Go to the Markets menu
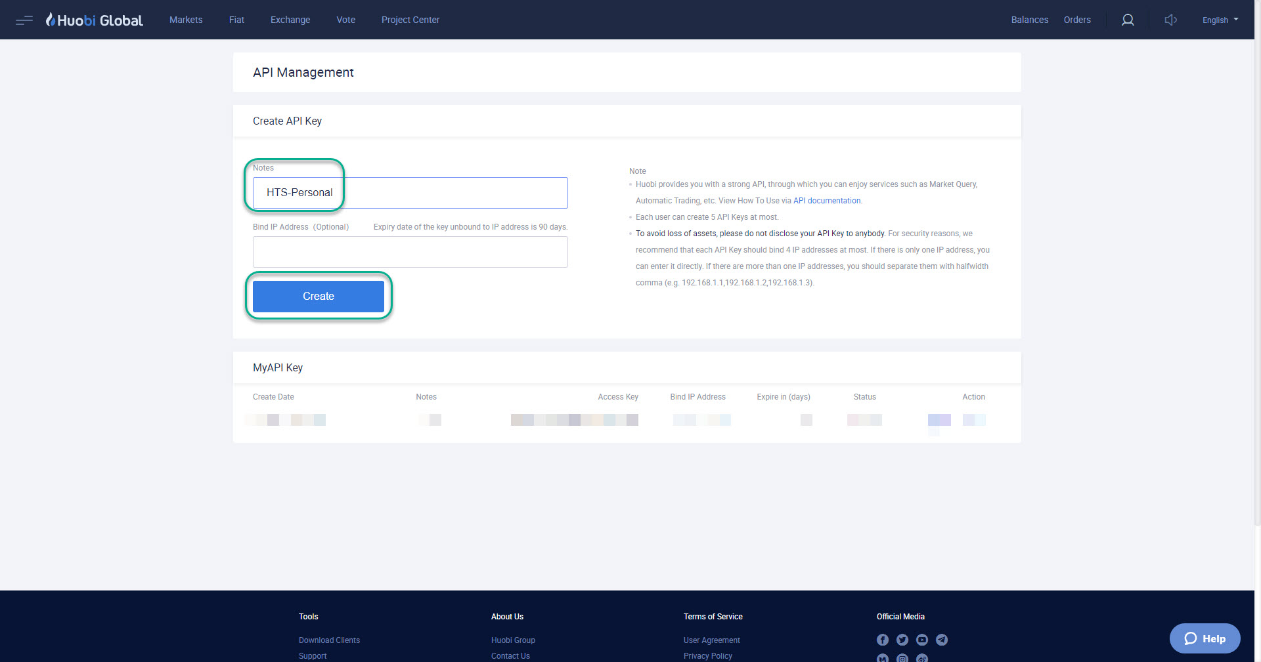1261x662 pixels. (186, 20)
